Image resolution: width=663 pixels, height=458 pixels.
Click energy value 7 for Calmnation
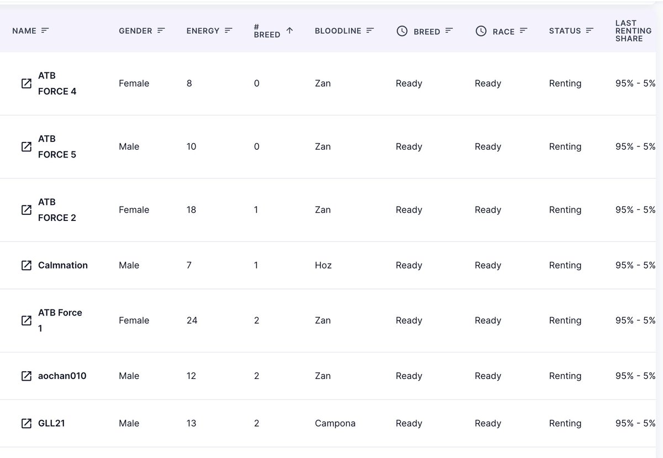[189, 265]
